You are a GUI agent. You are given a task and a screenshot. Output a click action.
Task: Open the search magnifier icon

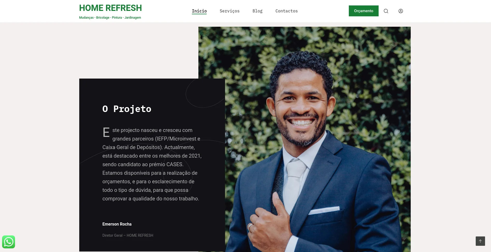pos(386,11)
